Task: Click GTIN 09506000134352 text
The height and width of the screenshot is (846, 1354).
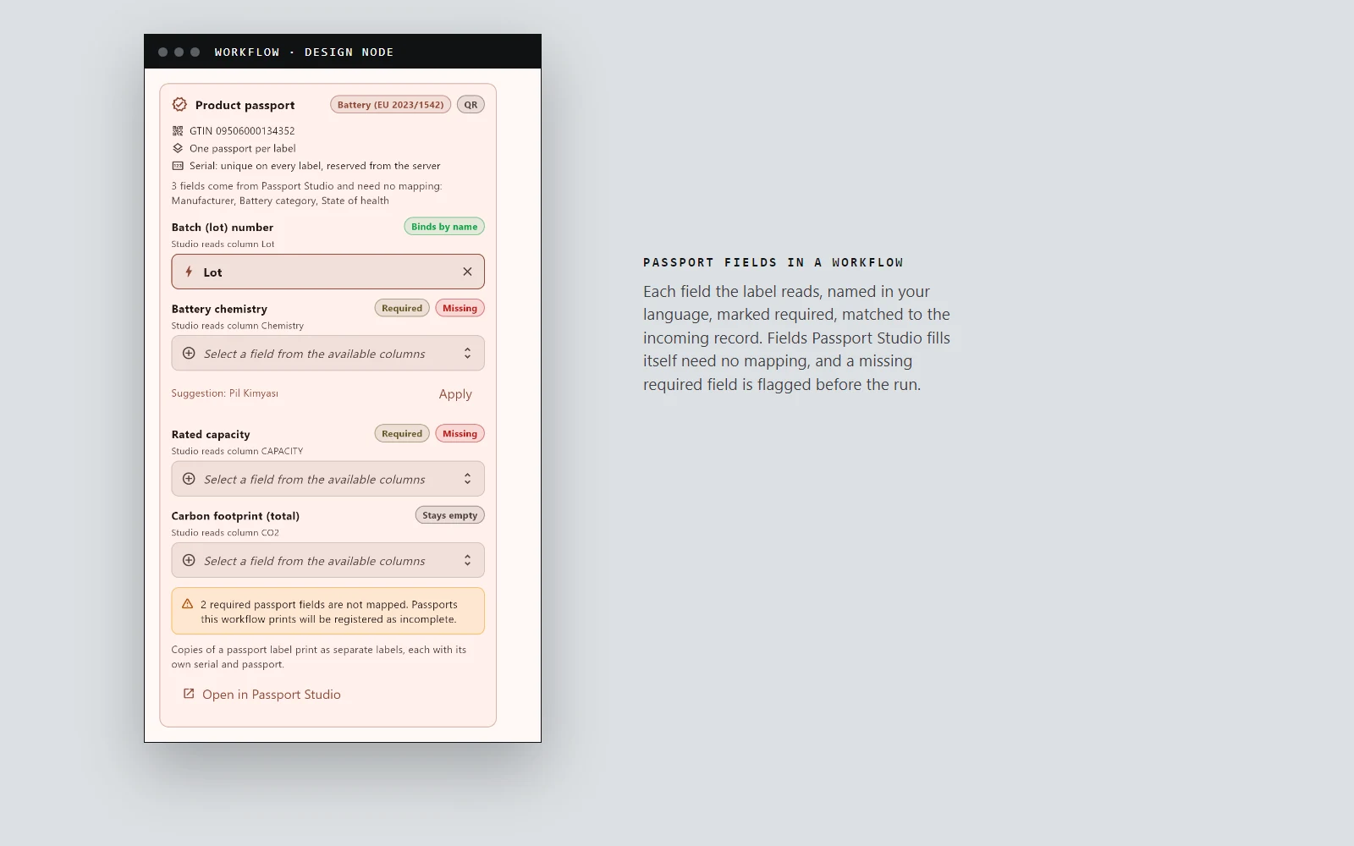Action: pyautogui.click(x=242, y=131)
